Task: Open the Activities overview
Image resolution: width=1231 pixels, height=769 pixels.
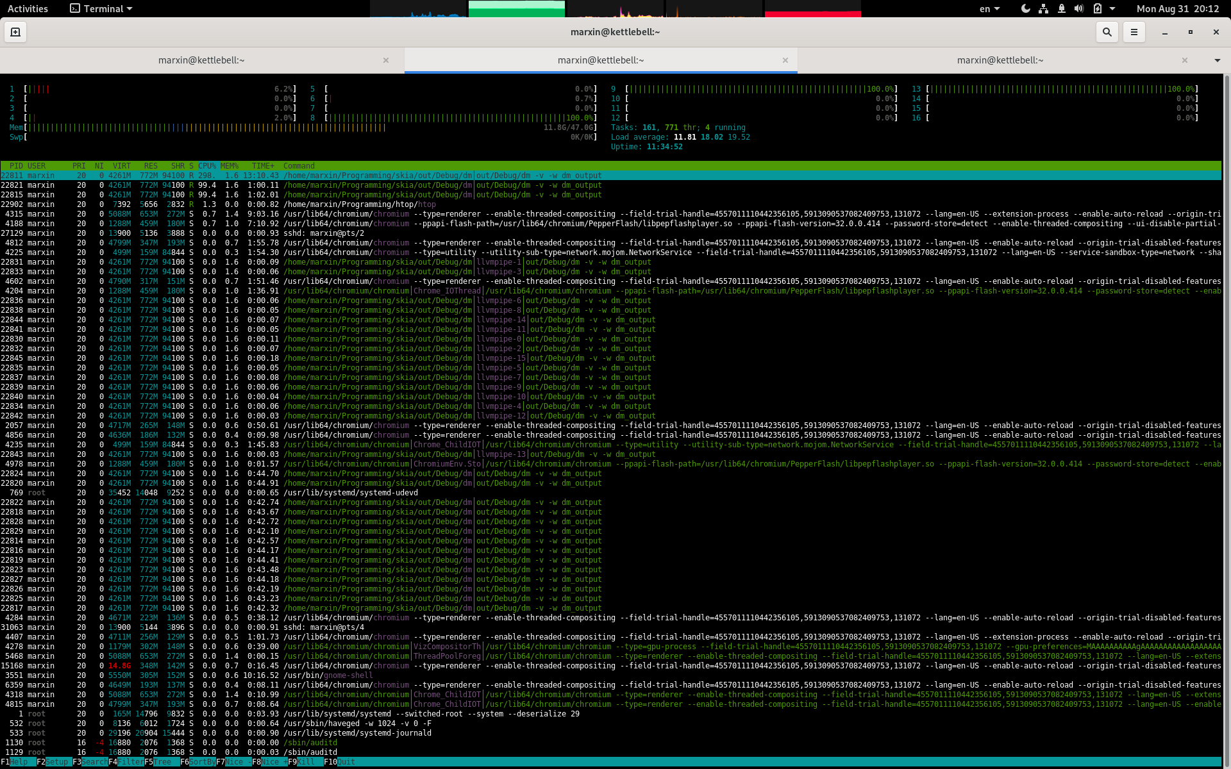Action: point(28,9)
